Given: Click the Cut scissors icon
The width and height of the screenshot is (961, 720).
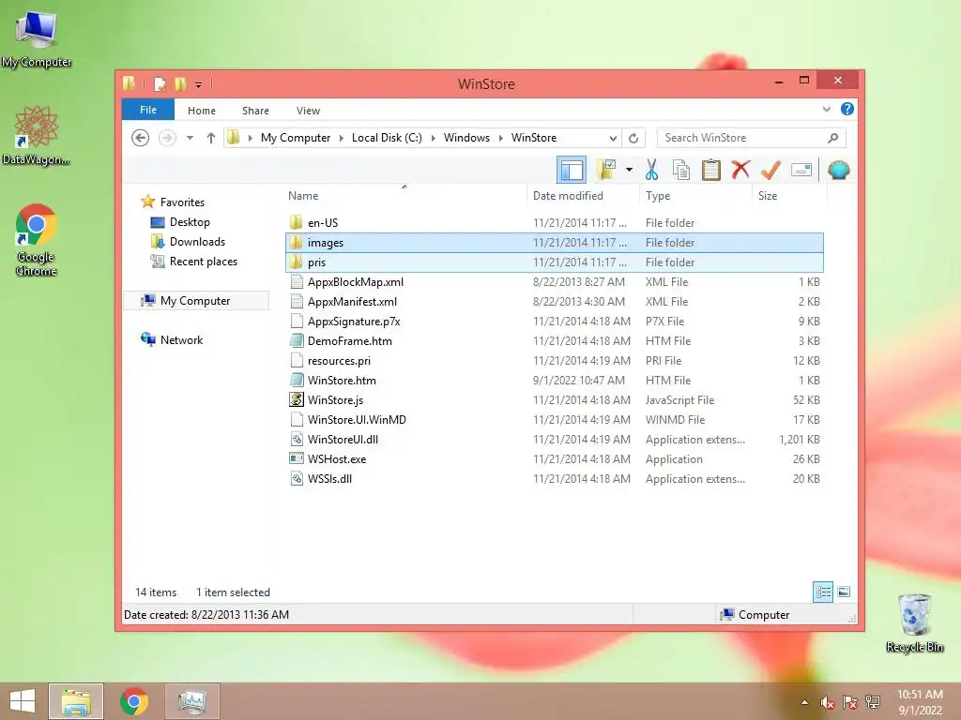Looking at the screenshot, I should pyautogui.click(x=651, y=171).
